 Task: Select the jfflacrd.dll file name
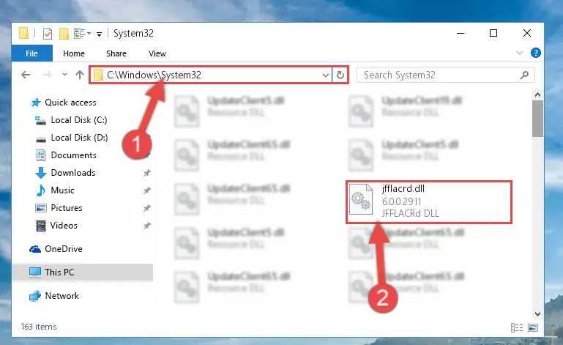[x=403, y=189]
